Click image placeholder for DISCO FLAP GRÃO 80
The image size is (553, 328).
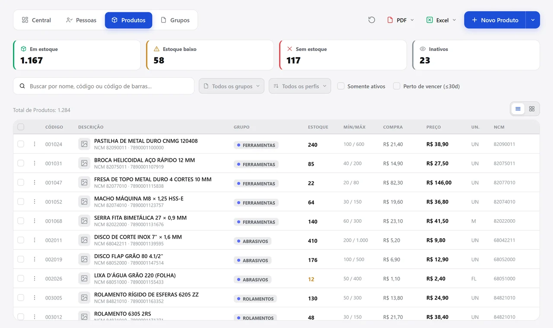click(x=84, y=259)
